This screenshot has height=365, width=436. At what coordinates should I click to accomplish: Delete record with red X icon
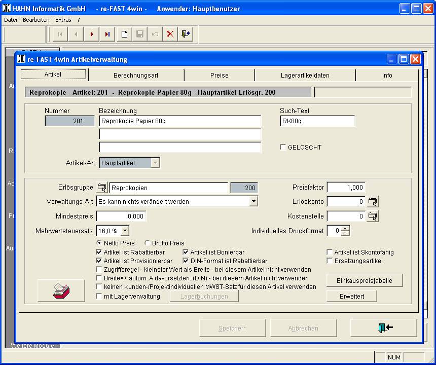coord(170,34)
